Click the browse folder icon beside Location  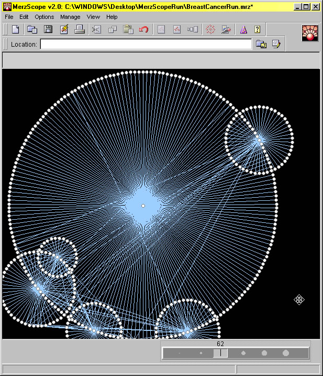point(261,45)
